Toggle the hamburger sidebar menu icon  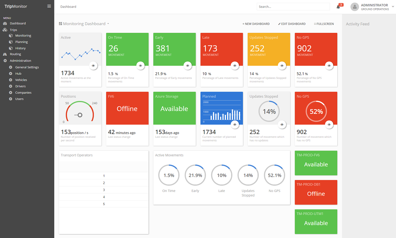pyautogui.click(x=49, y=6)
